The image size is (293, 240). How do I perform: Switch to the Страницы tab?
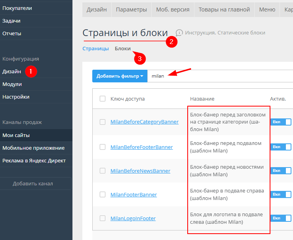click(x=95, y=49)
